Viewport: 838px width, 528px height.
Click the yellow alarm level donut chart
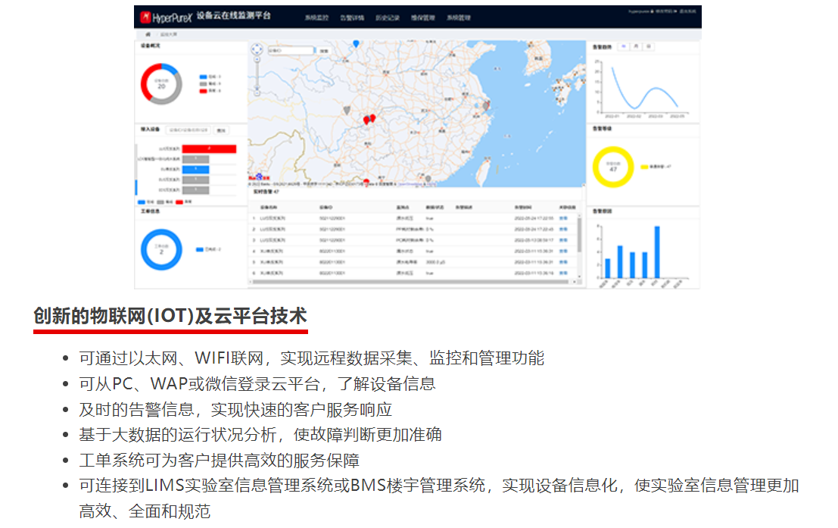[612, 168]
